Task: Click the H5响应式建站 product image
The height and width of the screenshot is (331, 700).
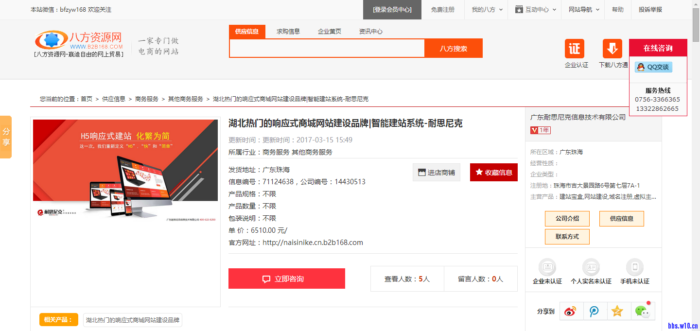Action: pos(125,170)
